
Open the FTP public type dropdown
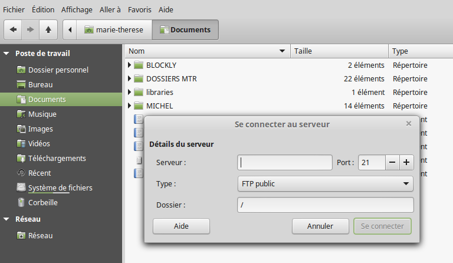(x=325, y=184)
